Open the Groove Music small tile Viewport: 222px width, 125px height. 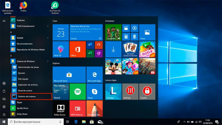coord(134,28)
